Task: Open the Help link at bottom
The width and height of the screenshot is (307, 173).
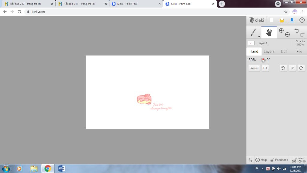Action: tap(261, 160)
